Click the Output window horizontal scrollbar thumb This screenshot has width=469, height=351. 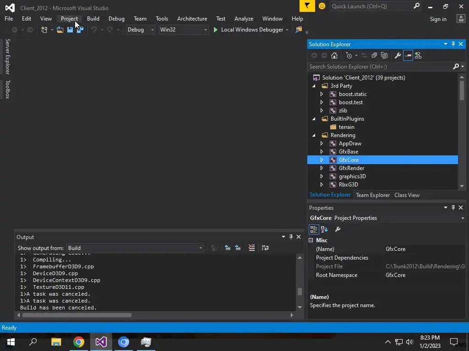pyautogui.click(x=77, y=315)
